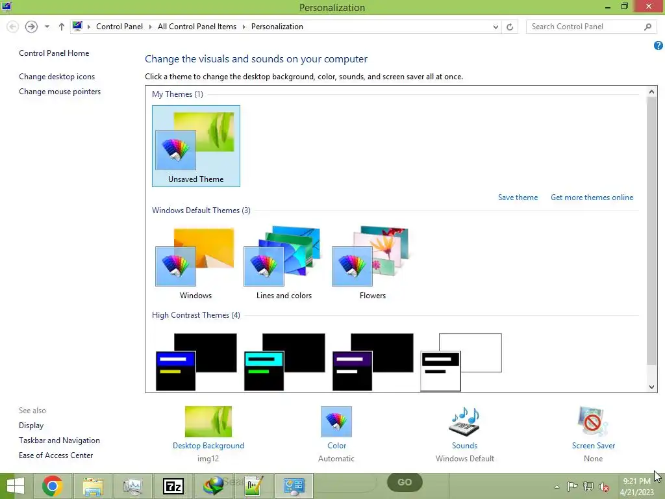Click the Control Panel address bar icon

click(x=77, y=26)
